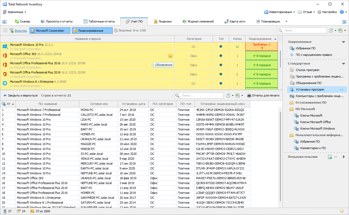Open Отчеты для печати

(263, 95)
